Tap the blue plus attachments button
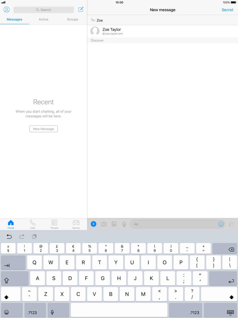The image size is (238, 318). point(93,224)
